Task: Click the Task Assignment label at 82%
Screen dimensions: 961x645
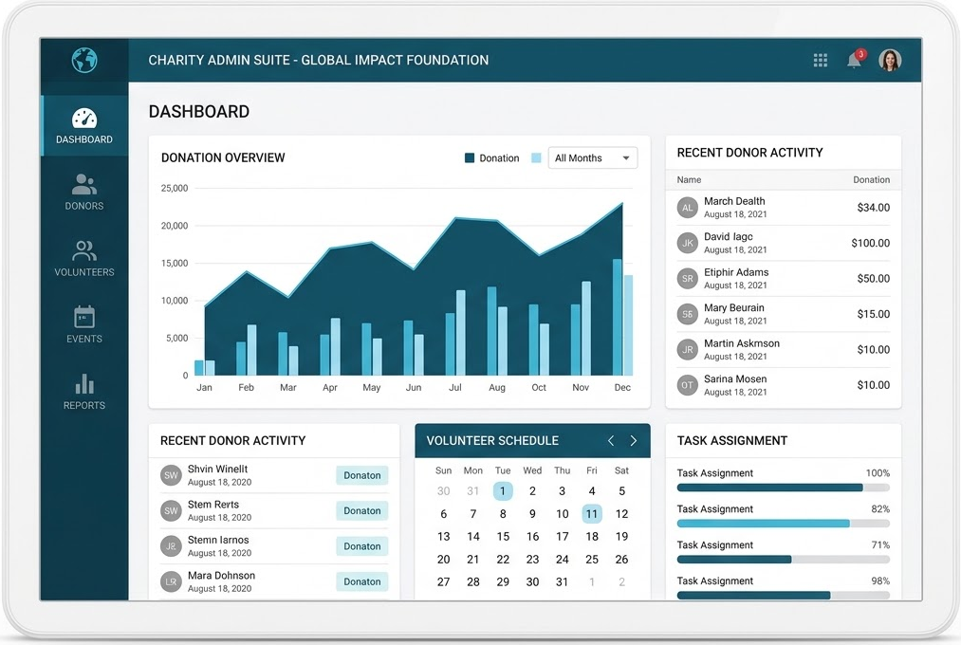Action: (x=714, y=509)
